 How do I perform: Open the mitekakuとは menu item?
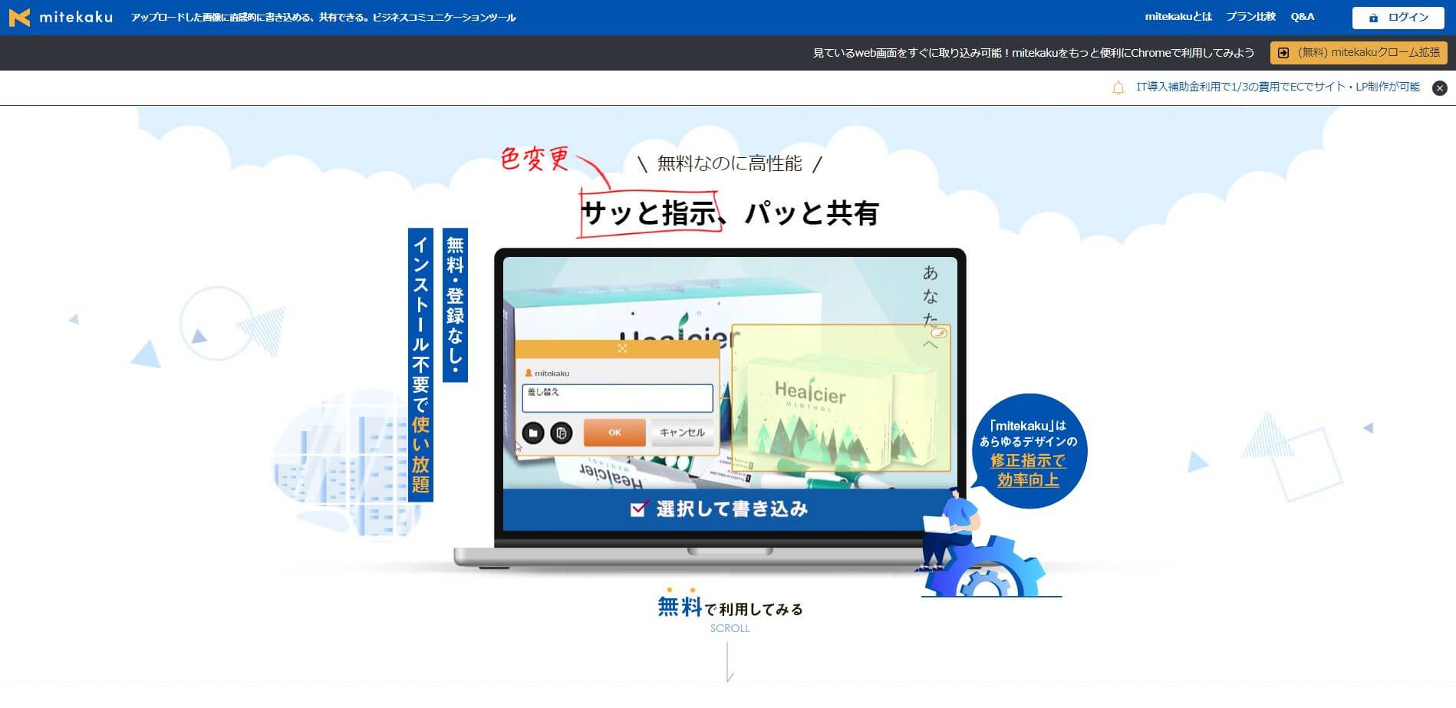coord(1178,17)
